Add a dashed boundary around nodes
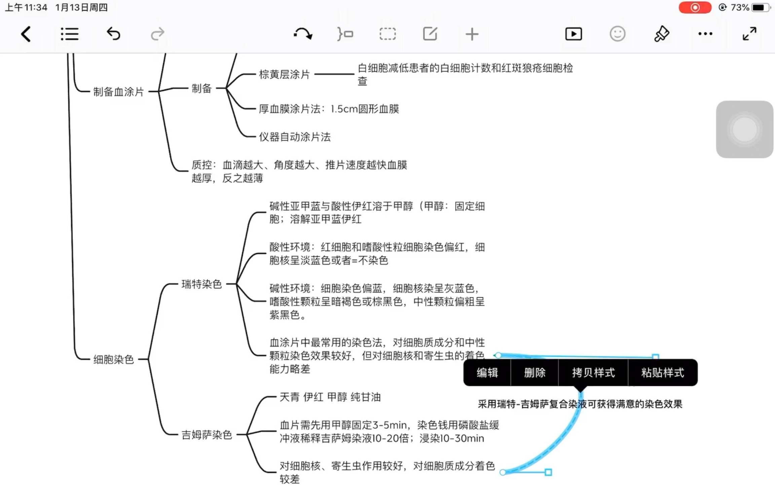Image resolution: width=775 pixels, height=486 pixels. [387, 34]
